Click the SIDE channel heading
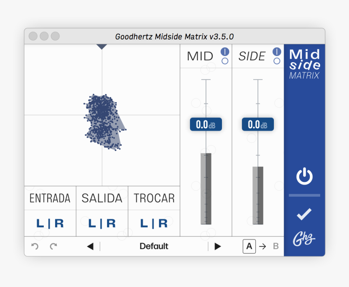Viewport: 349px width, 287px height. (x=252, y=56)
